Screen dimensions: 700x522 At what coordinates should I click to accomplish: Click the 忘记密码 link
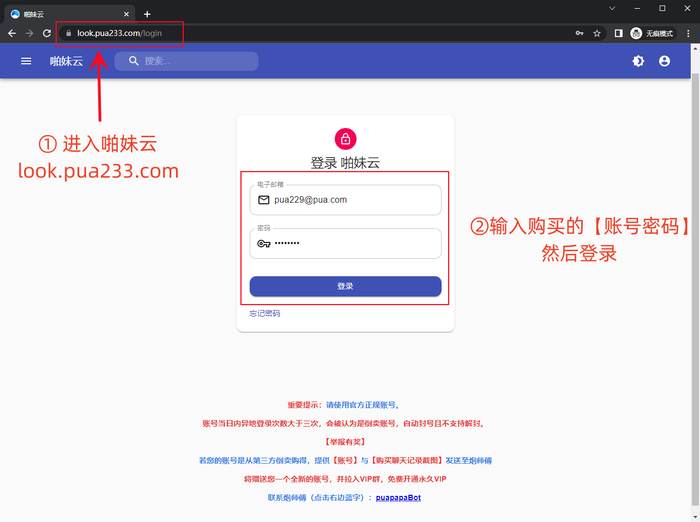(x=265, y=313)
